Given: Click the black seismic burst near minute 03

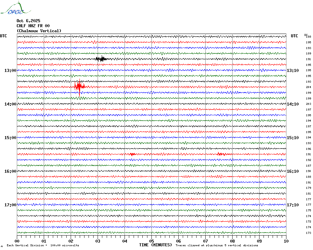Looking at the screenshot, I should (102, 59).
